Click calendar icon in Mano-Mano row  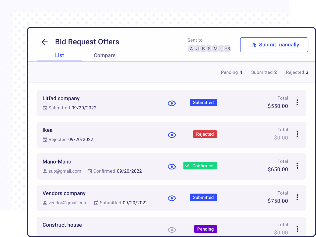coord(90,171)
